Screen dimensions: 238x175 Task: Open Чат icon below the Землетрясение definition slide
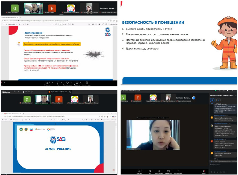coord(58,83)
